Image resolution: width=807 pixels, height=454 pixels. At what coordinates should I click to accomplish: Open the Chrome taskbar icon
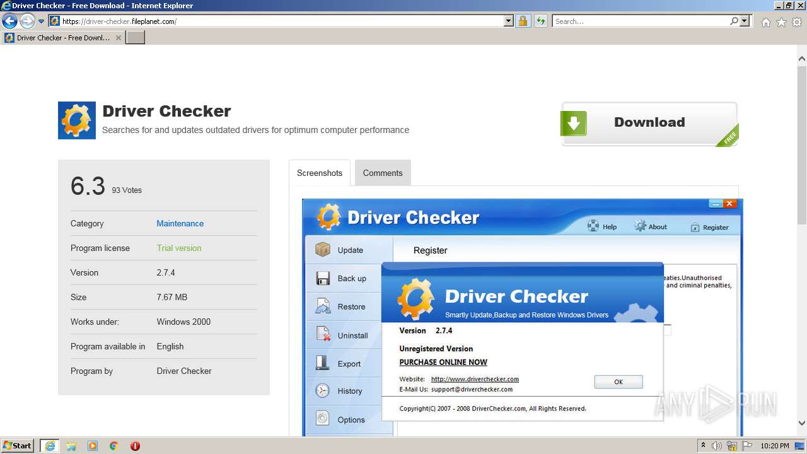tap(113, 446)
